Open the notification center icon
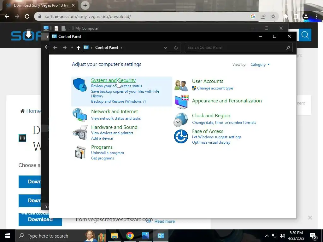323x242 pixels. coord(313,236)
